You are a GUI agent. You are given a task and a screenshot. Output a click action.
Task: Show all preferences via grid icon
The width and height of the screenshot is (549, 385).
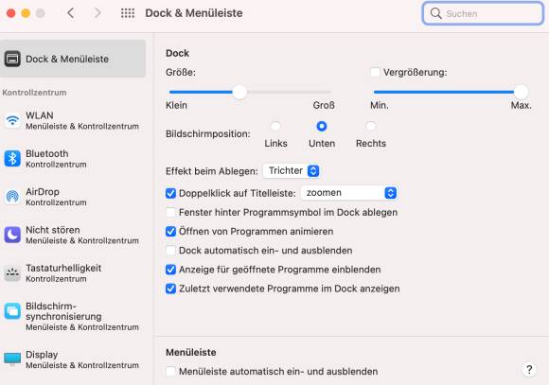tap(128, 13)
